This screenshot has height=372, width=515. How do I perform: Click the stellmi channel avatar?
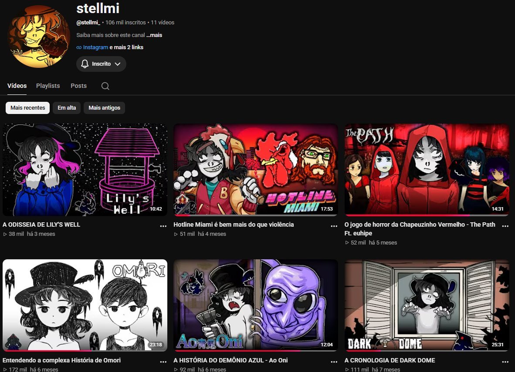pos(39,36)
